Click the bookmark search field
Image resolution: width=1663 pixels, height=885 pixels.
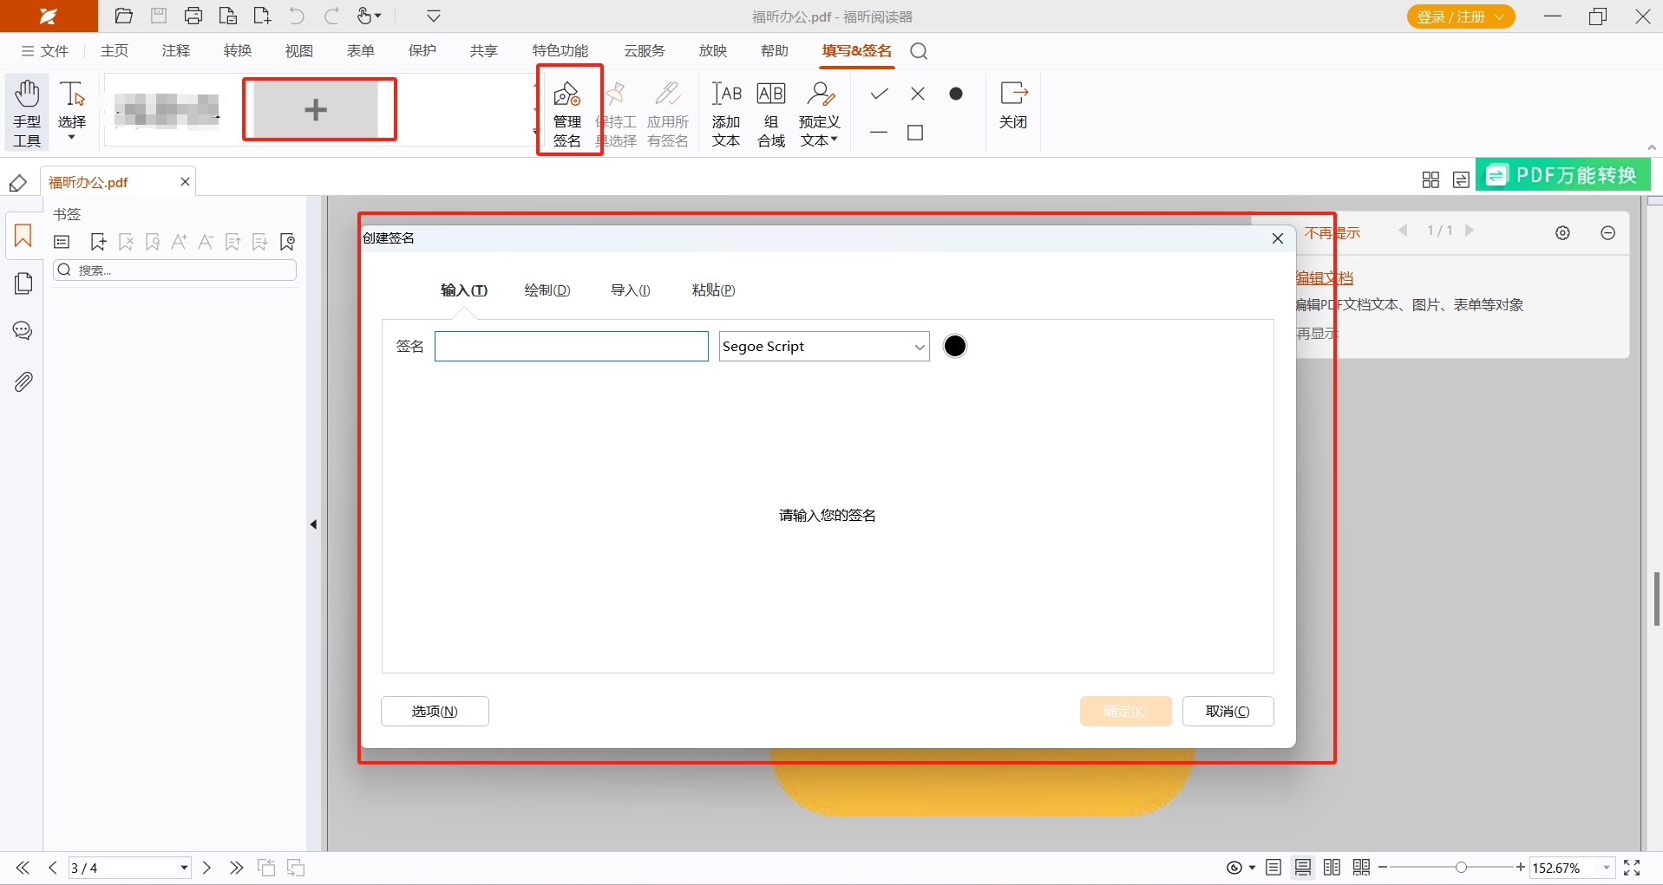pos(175,270)
